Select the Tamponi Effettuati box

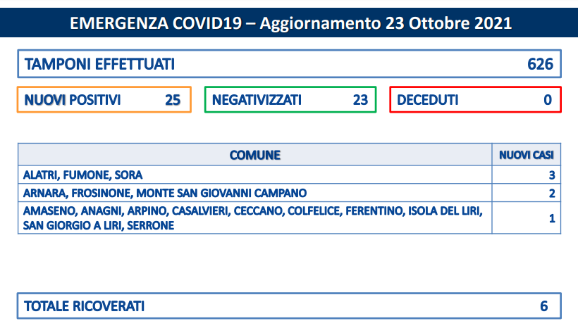click(290, 64)
